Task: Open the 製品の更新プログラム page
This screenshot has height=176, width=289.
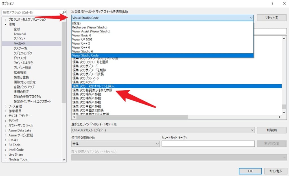Action: click(27, 96)
